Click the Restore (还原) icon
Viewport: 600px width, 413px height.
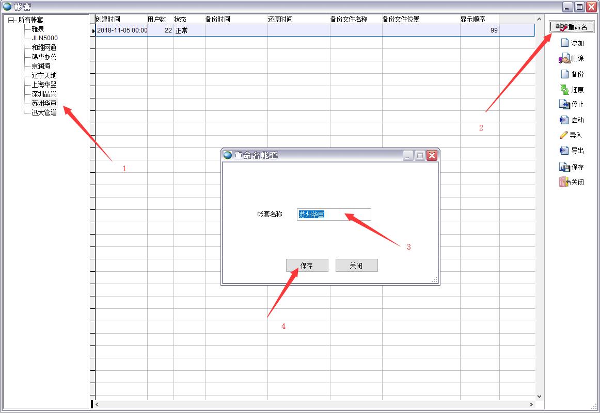tap(564, 90)
